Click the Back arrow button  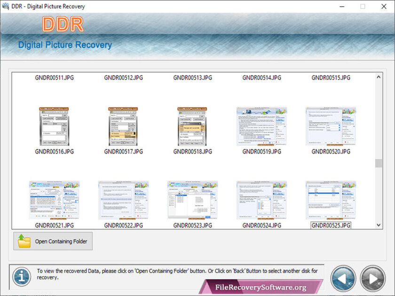coord(343,278)
